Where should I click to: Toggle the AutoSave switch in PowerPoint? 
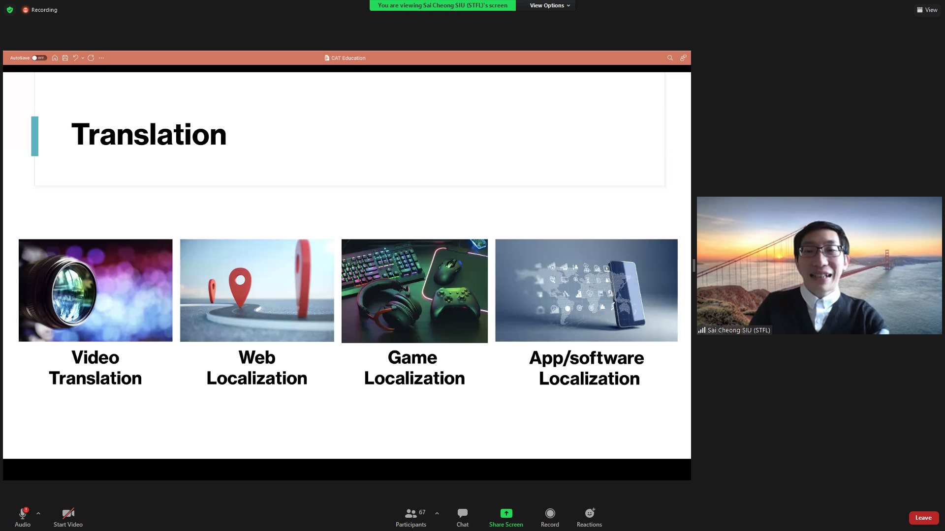39,58
